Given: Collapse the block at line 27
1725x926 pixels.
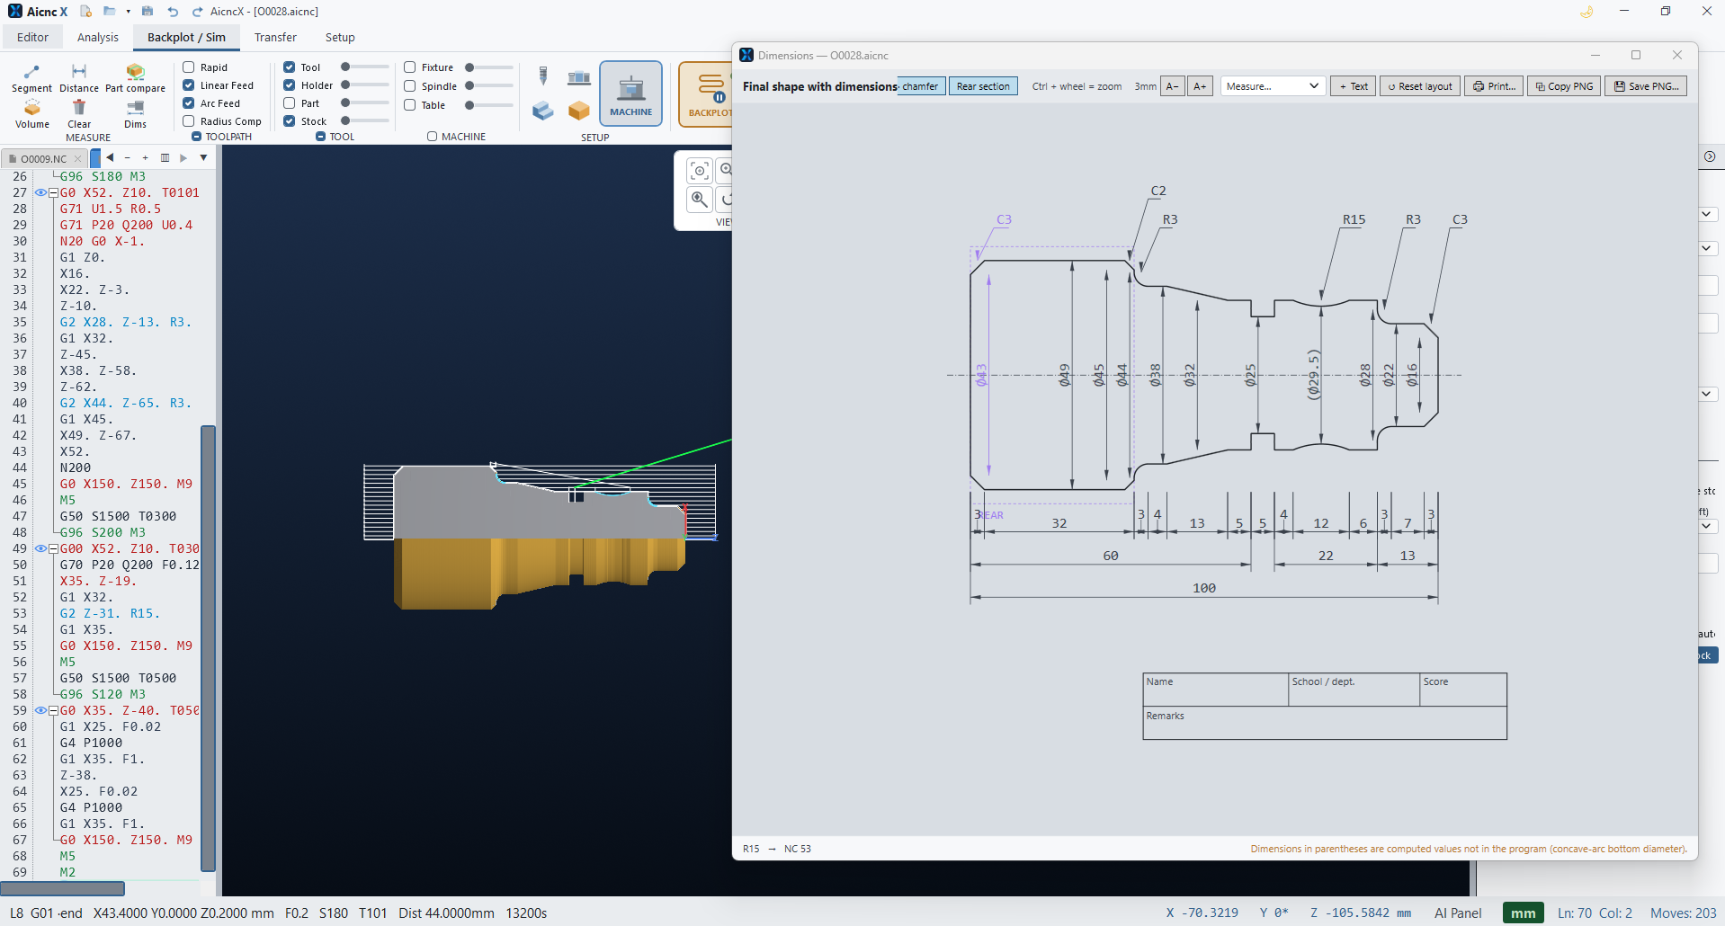Looking at the screenshot, I should click(x=54, y=192).
